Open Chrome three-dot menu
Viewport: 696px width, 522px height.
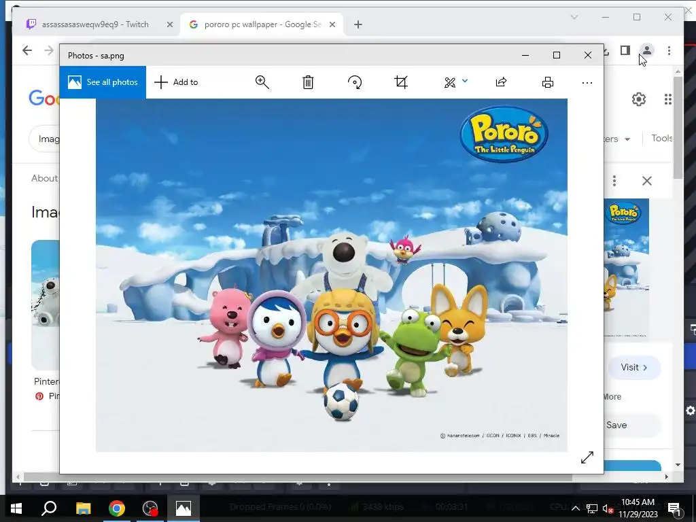coord(669,50)
